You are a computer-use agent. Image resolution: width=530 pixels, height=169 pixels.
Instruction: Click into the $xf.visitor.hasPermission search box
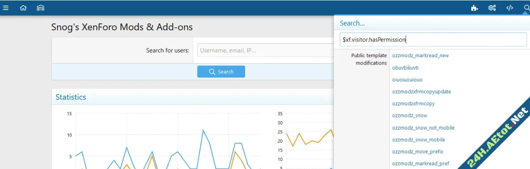click(433, 39)
